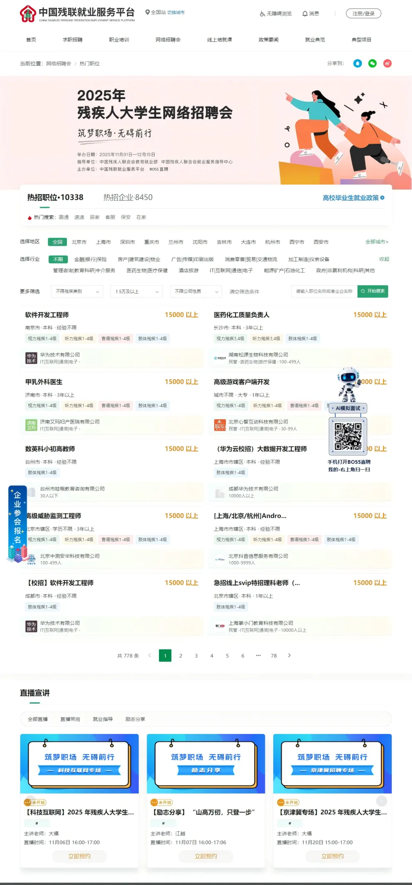Expand the 不限公司性质 dropdown
Image resolution: width=412 pixels, height=885 pixels.
click(x=196, y=291)
